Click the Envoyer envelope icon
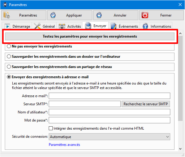Screen dimensions: 185x157 88,26
